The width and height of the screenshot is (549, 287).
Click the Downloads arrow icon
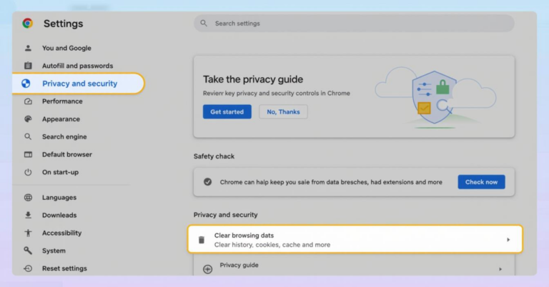[28, 216]
